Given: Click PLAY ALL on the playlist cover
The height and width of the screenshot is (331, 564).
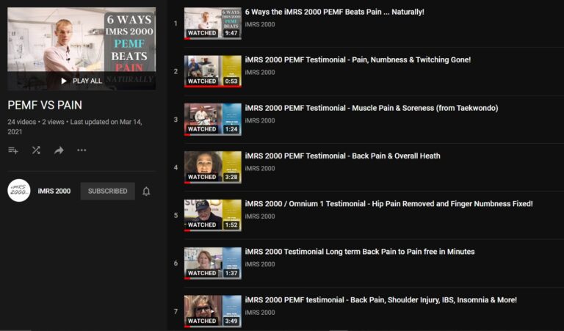Looking at the screenshot, I should coord(82,81).
